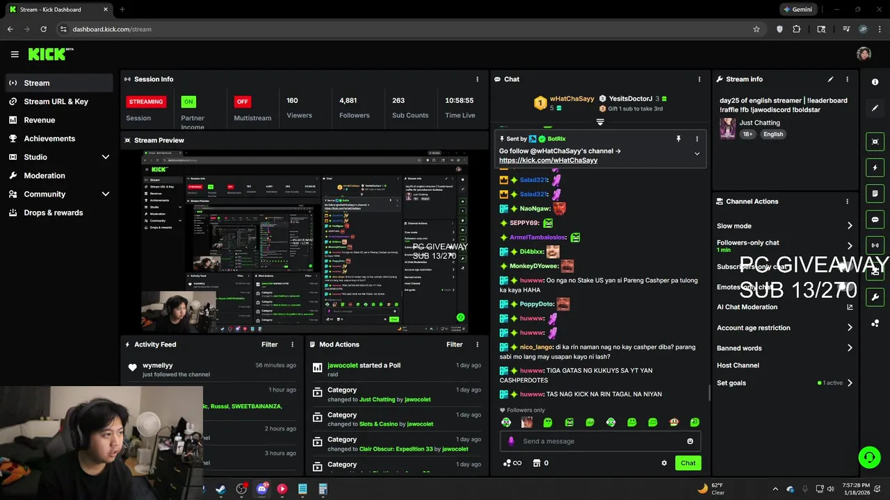
Task: Open the Activity Feed options menu
Action: pos(292,344)
